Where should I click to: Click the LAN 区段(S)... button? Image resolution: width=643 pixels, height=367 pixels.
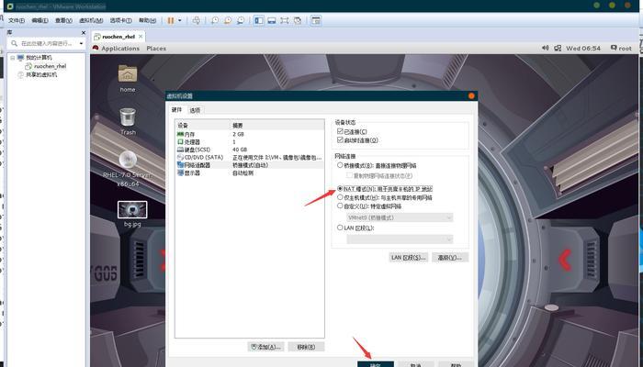409,257
